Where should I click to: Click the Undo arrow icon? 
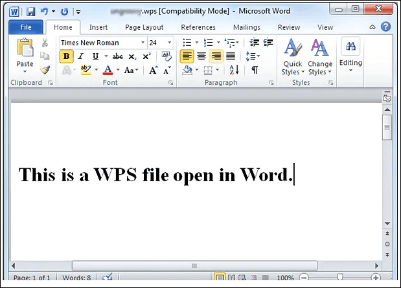click(x=44, y=12)
